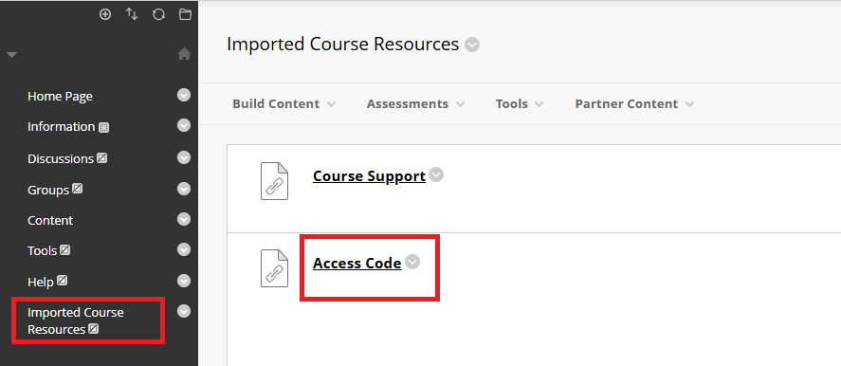This screenshot has height=366, width=841.
Task: Open the Build Content menu
Action: point(283,103)
